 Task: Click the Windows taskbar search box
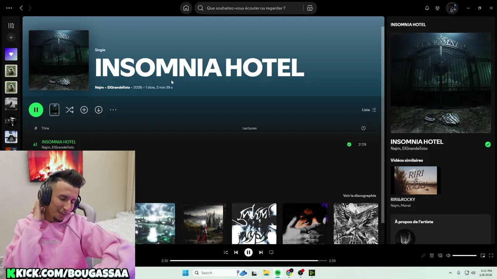coord(220,273)
